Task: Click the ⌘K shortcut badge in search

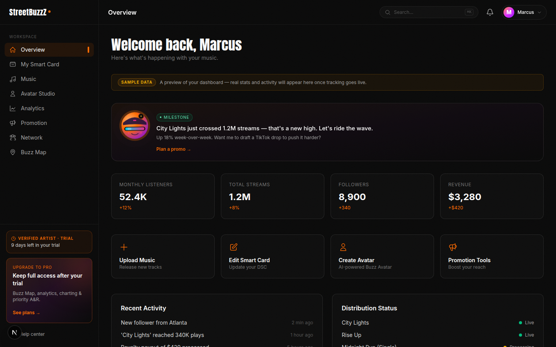Action: [469, 12]
